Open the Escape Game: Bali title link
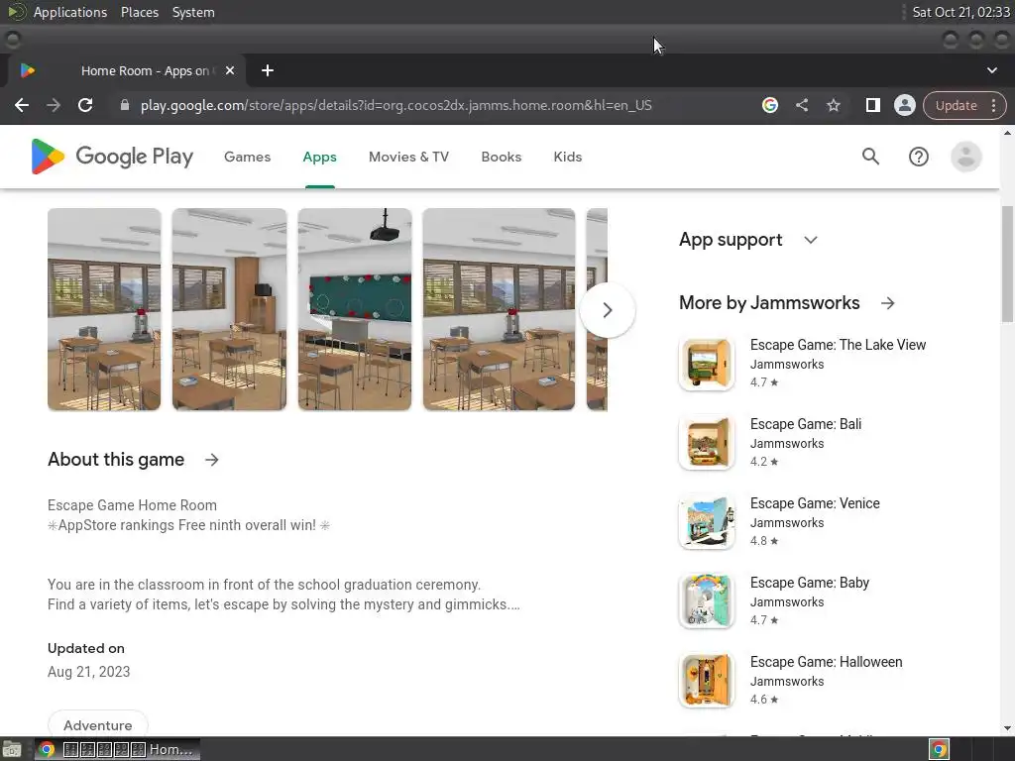Screen dimensions: 1015x761 (805, 424)
